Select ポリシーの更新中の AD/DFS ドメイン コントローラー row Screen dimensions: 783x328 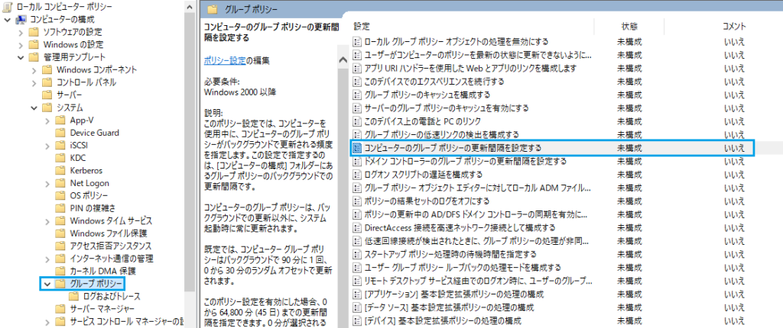(551, 214)
